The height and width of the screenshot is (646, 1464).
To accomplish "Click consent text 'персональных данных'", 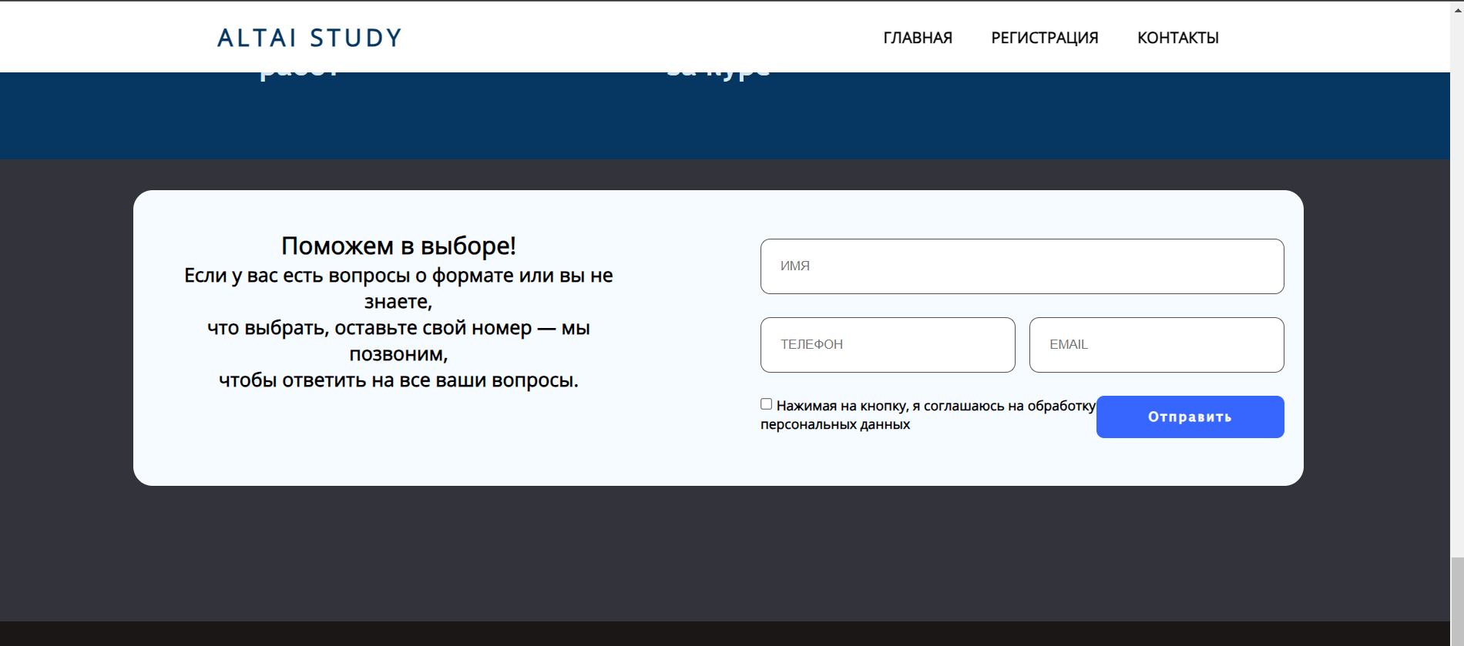I will pos(835,424).
